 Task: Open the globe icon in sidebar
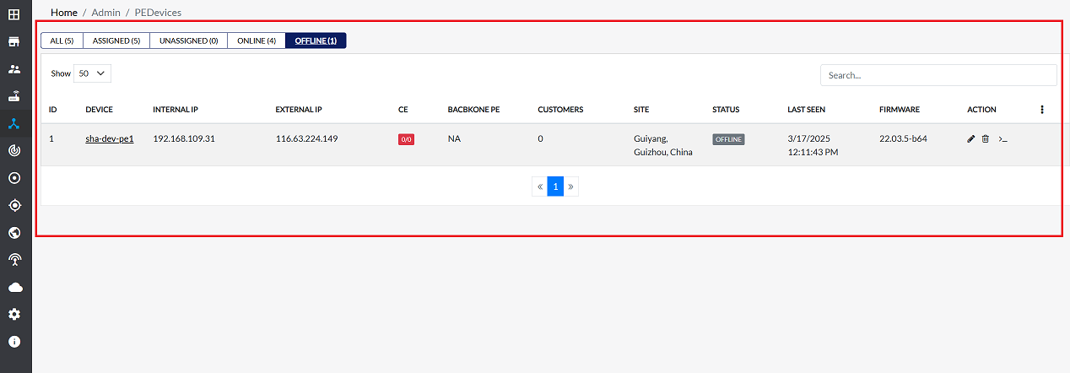pyautogui.click(x=14, y=232)
